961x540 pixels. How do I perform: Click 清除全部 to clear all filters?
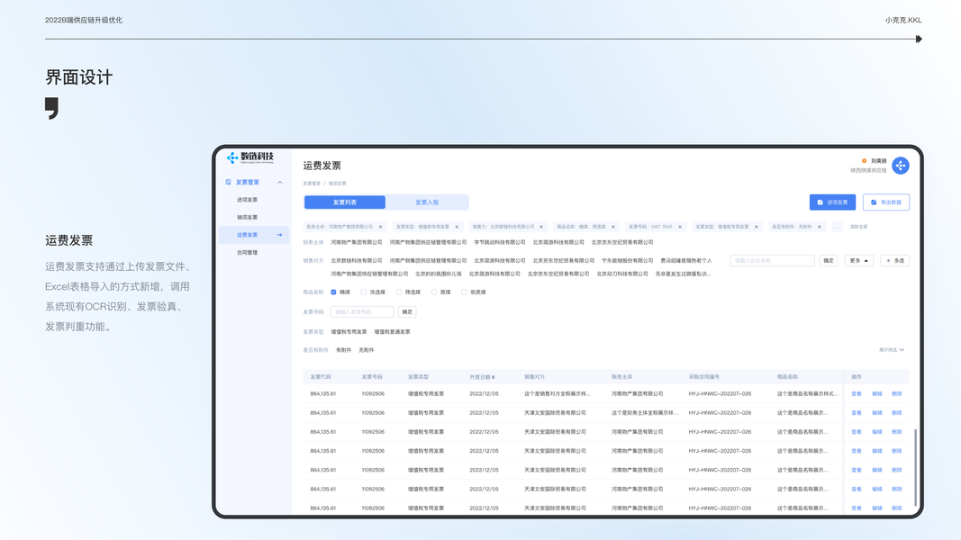(858, 227)
